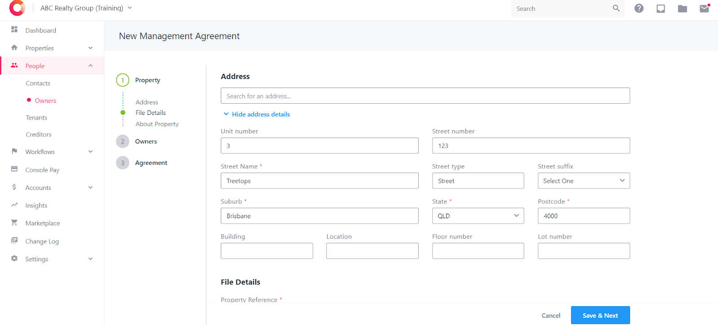Click the Insights trend line icon

pos(14,205)
